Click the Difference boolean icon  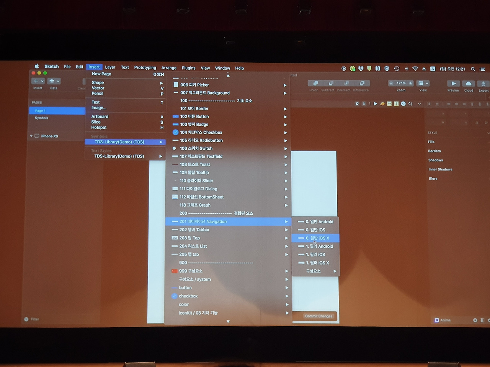click(x=362, y=83)
